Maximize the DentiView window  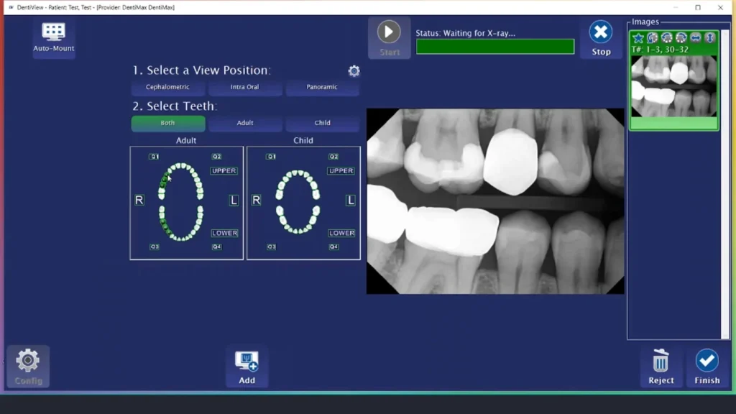[698, 7]
